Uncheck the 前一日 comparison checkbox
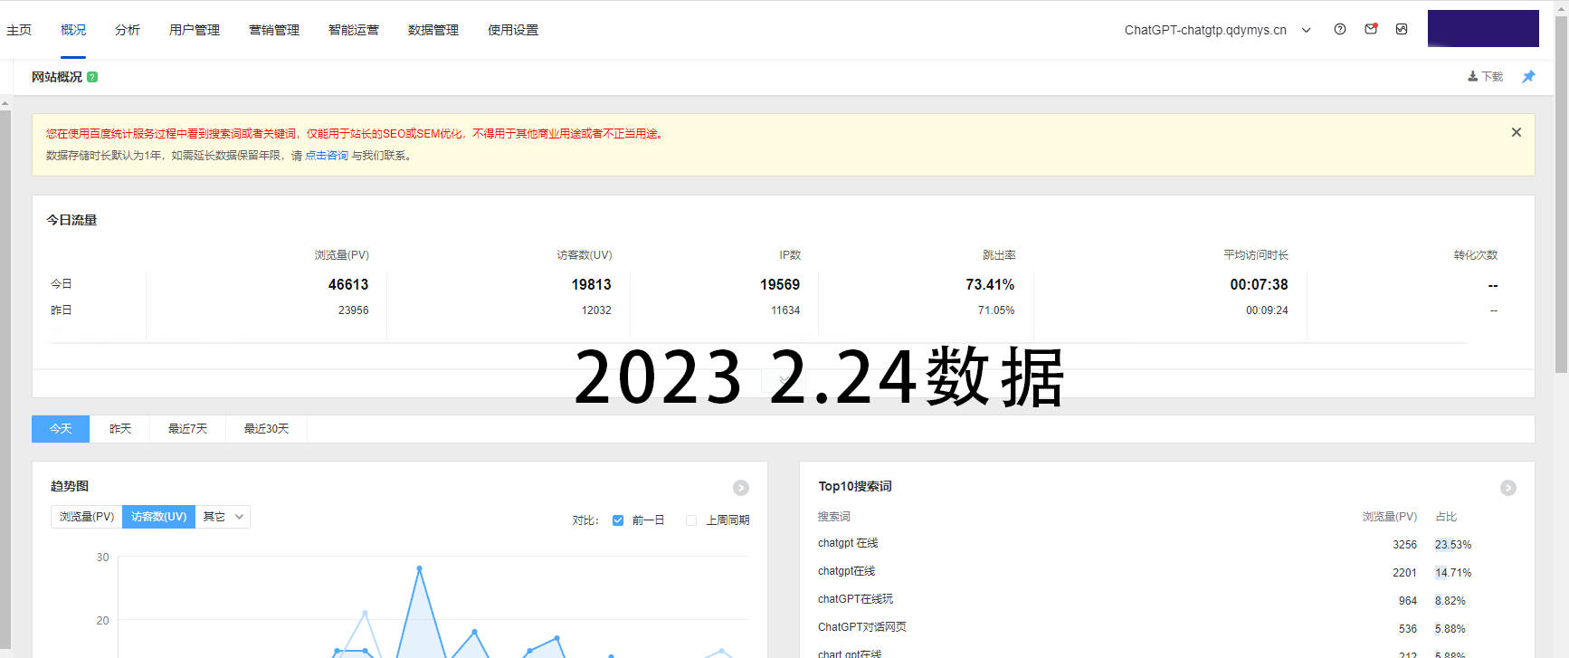 (618, 520)
